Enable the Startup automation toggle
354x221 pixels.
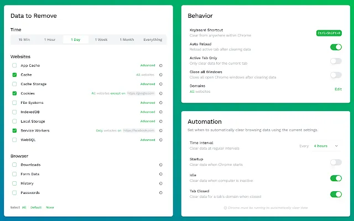click(336, 162)
